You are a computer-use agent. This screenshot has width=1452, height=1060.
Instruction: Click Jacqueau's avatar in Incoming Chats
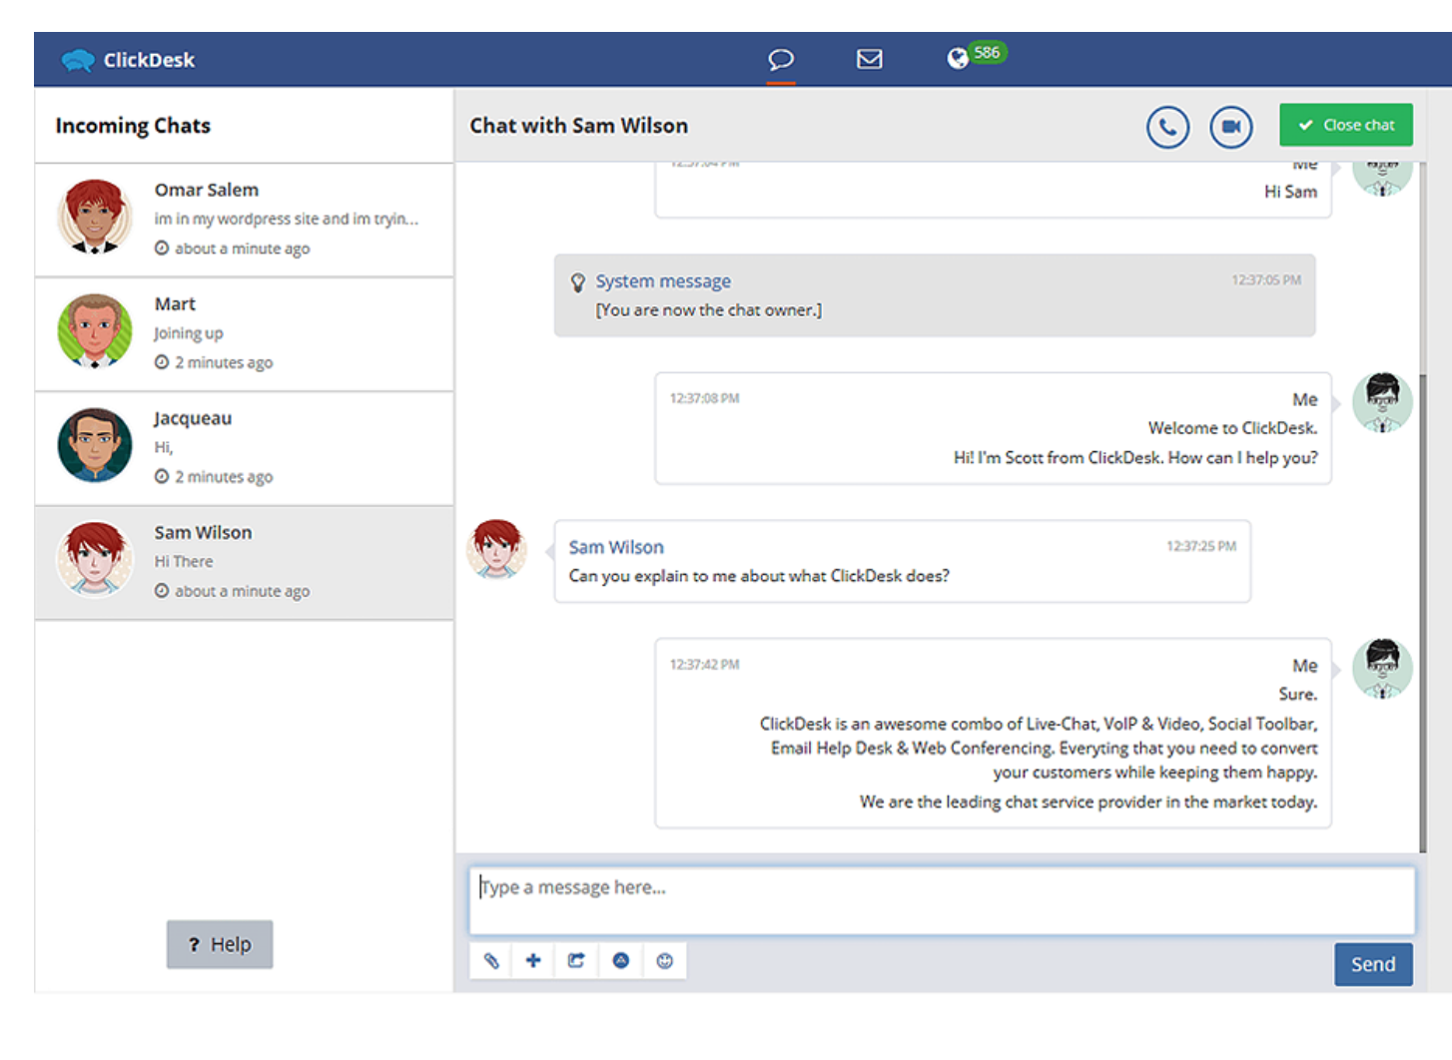(x=95, y=445)
